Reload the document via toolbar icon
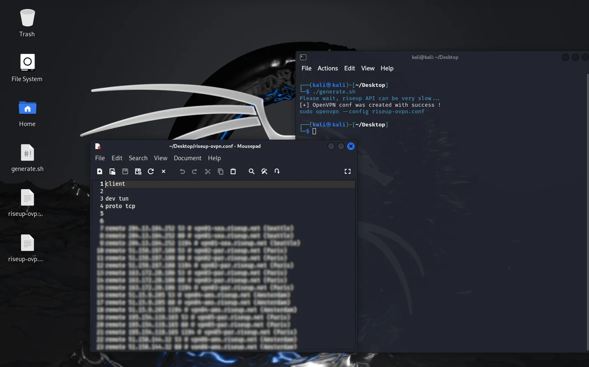 coord(151,171)
